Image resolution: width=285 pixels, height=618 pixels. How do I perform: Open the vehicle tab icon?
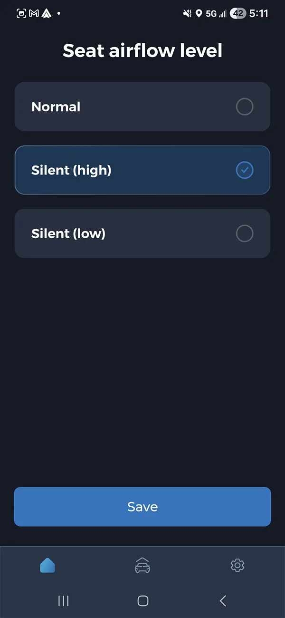[x=142, y=565]
